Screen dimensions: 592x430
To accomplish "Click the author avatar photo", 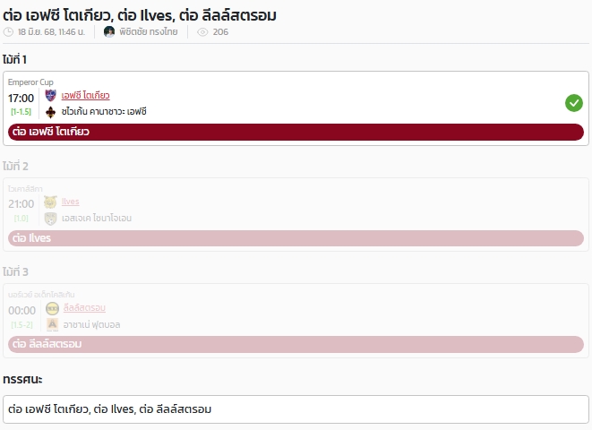I will point(109,31).
